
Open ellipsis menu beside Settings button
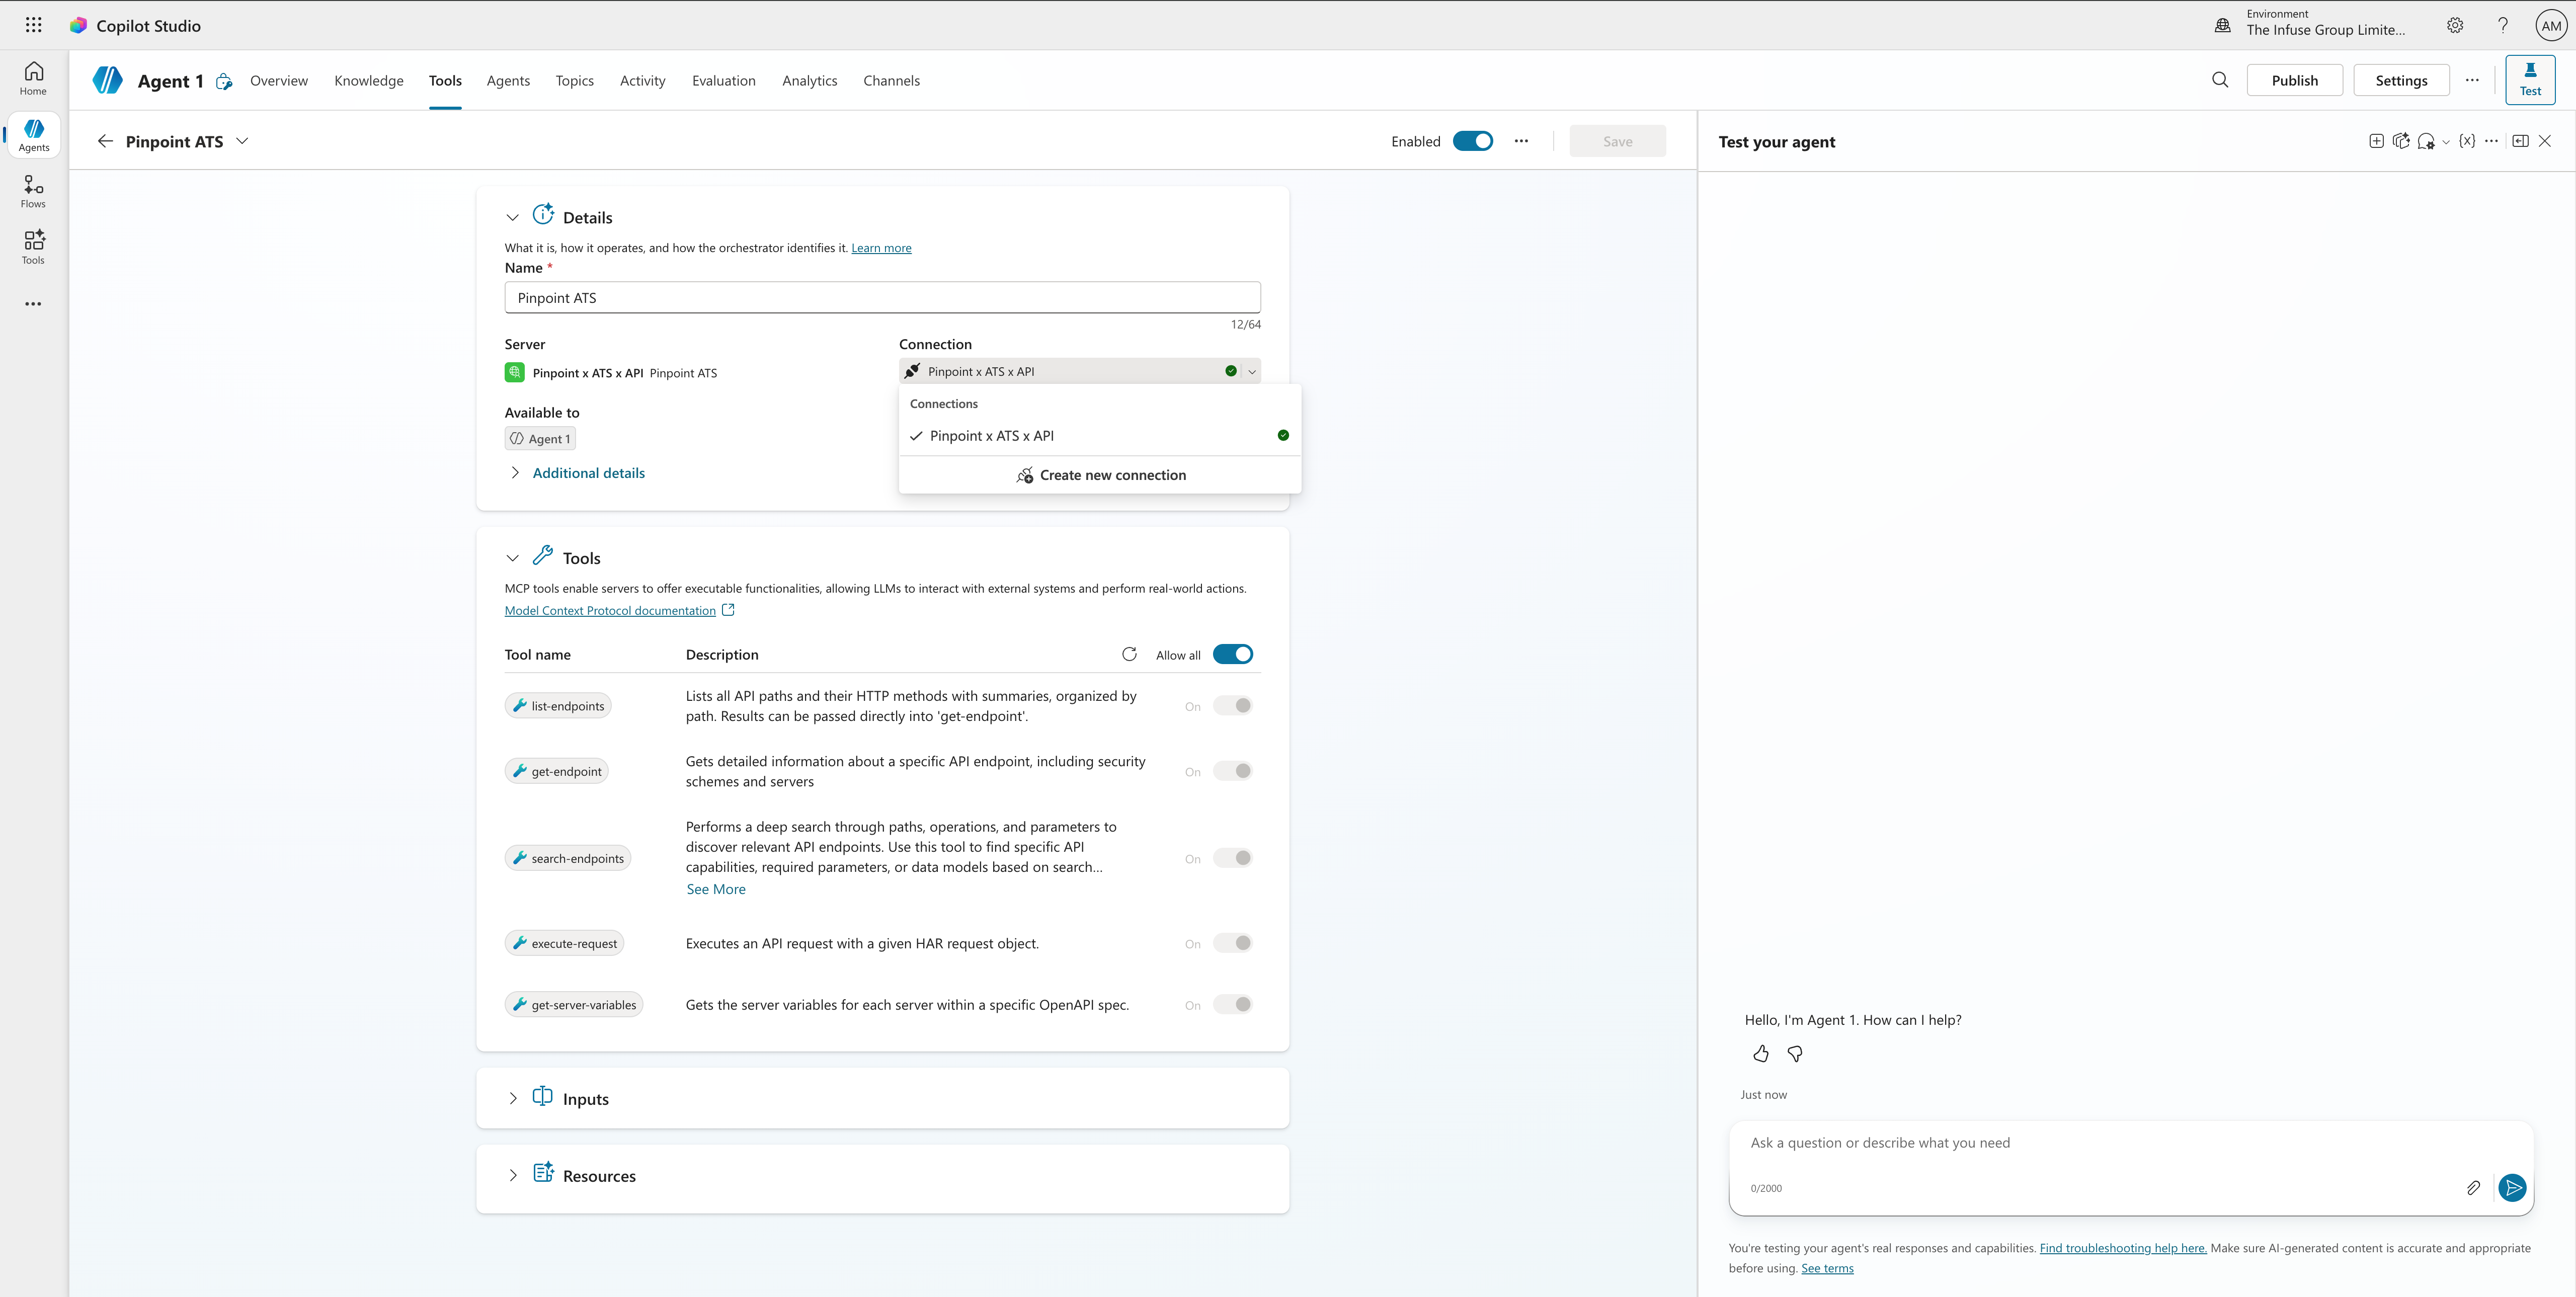(x=2472, y=80)
